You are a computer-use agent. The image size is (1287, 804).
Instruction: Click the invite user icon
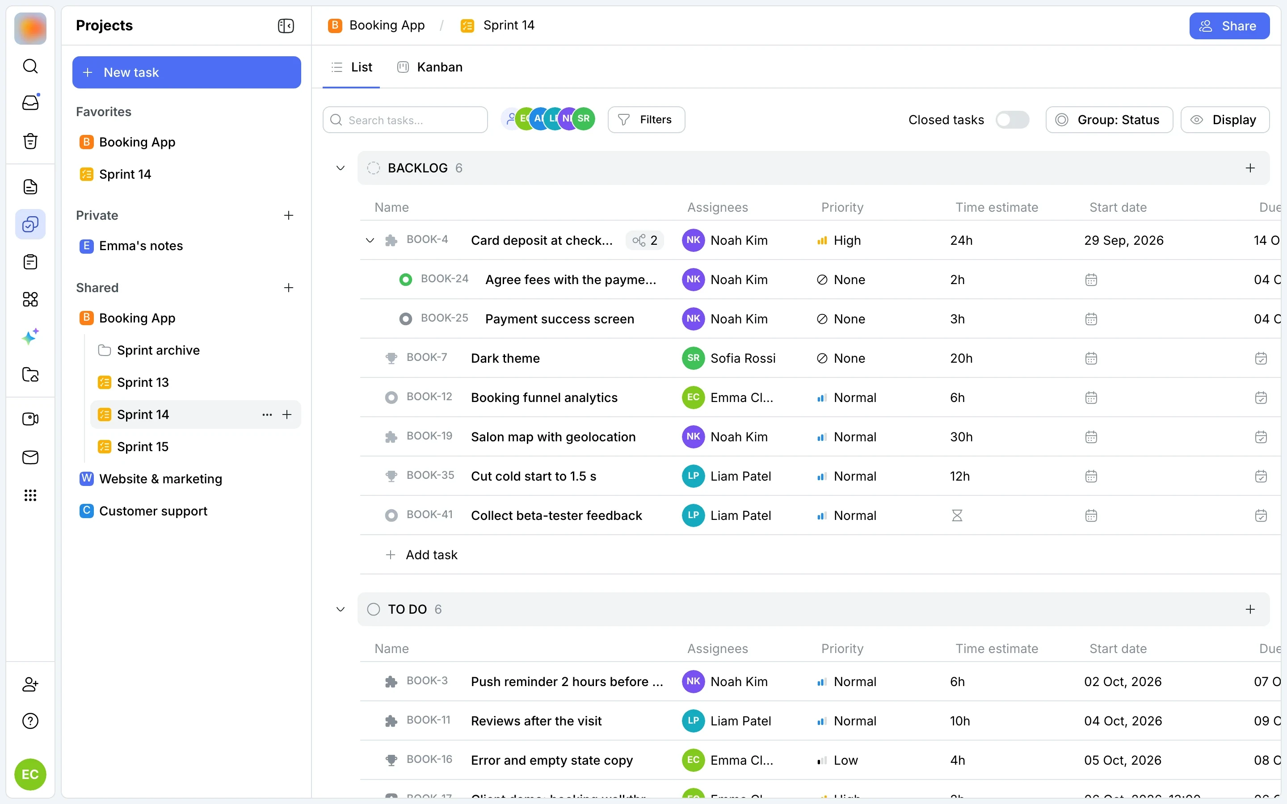tap(30, 684)
